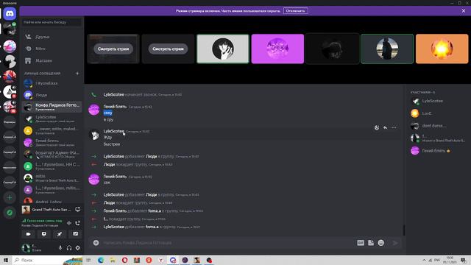
Task: Click the Windows taskbar search box
Action: tap(48, 260)
